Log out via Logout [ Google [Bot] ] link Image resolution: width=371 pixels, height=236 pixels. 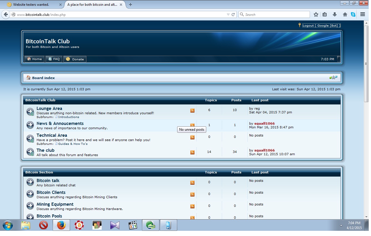(x=321, y=25)
